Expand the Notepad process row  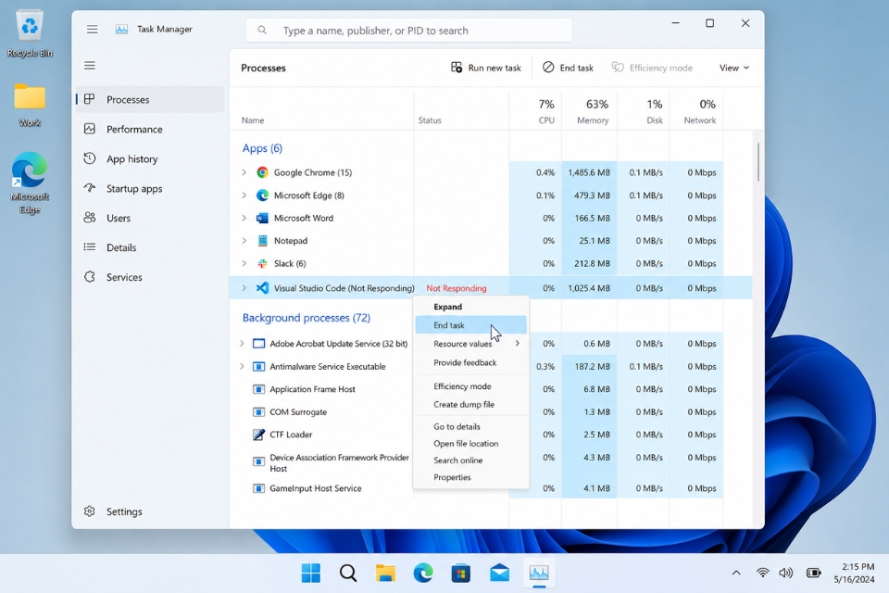(244, 241)
